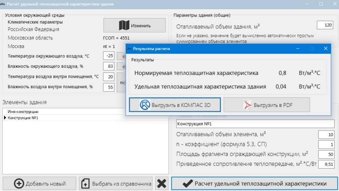The width and height of the screenshot is (339, 191).
Task: Click the Имя конструкции column header
Action: (23, 111)
